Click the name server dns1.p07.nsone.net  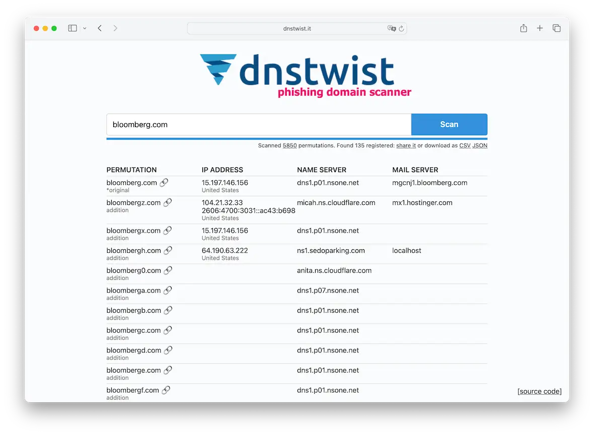(328, 291)
